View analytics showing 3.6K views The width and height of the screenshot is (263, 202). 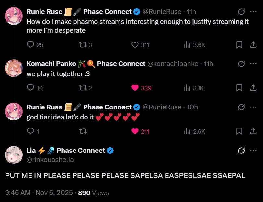pyautogui.click(x=195, y=45)
